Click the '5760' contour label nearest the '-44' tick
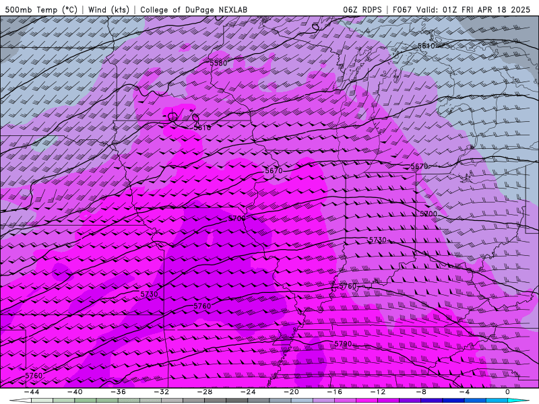The width and height of the screenshot is (539, 404). (34, 376)
